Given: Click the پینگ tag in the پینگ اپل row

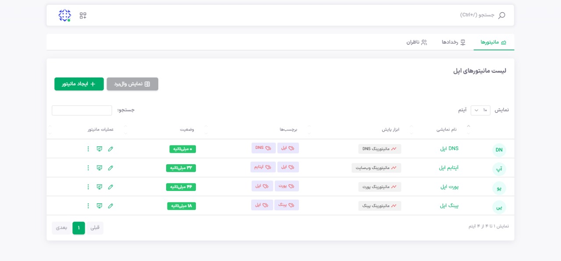Looking at the screenshot, I should tap(287, 205).
